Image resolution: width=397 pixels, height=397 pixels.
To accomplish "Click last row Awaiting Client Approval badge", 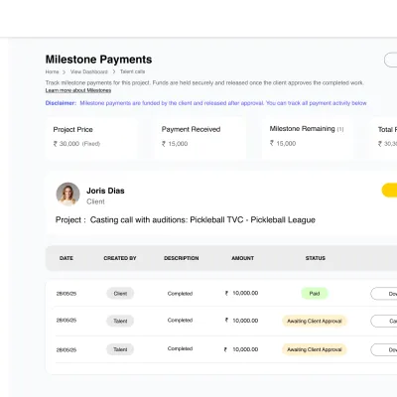I will (315, 349).
